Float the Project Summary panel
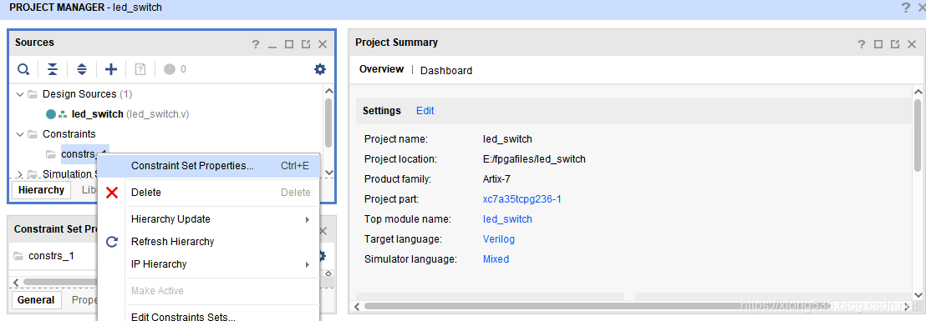Image resolution: width=926 pixels, height=321 pixels. pyautogui.click(x=895, y=44)
